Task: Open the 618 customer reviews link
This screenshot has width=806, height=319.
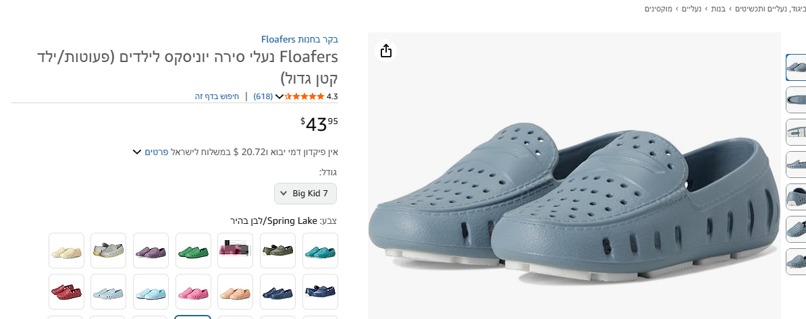Action: (263, 96)
